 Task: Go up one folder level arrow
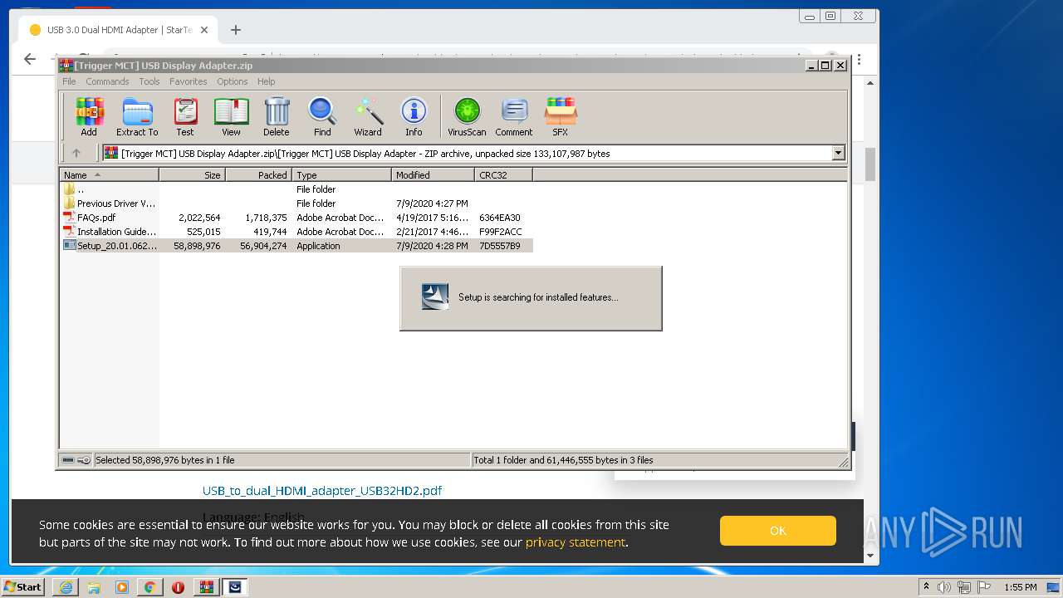[x=76, y=153]
